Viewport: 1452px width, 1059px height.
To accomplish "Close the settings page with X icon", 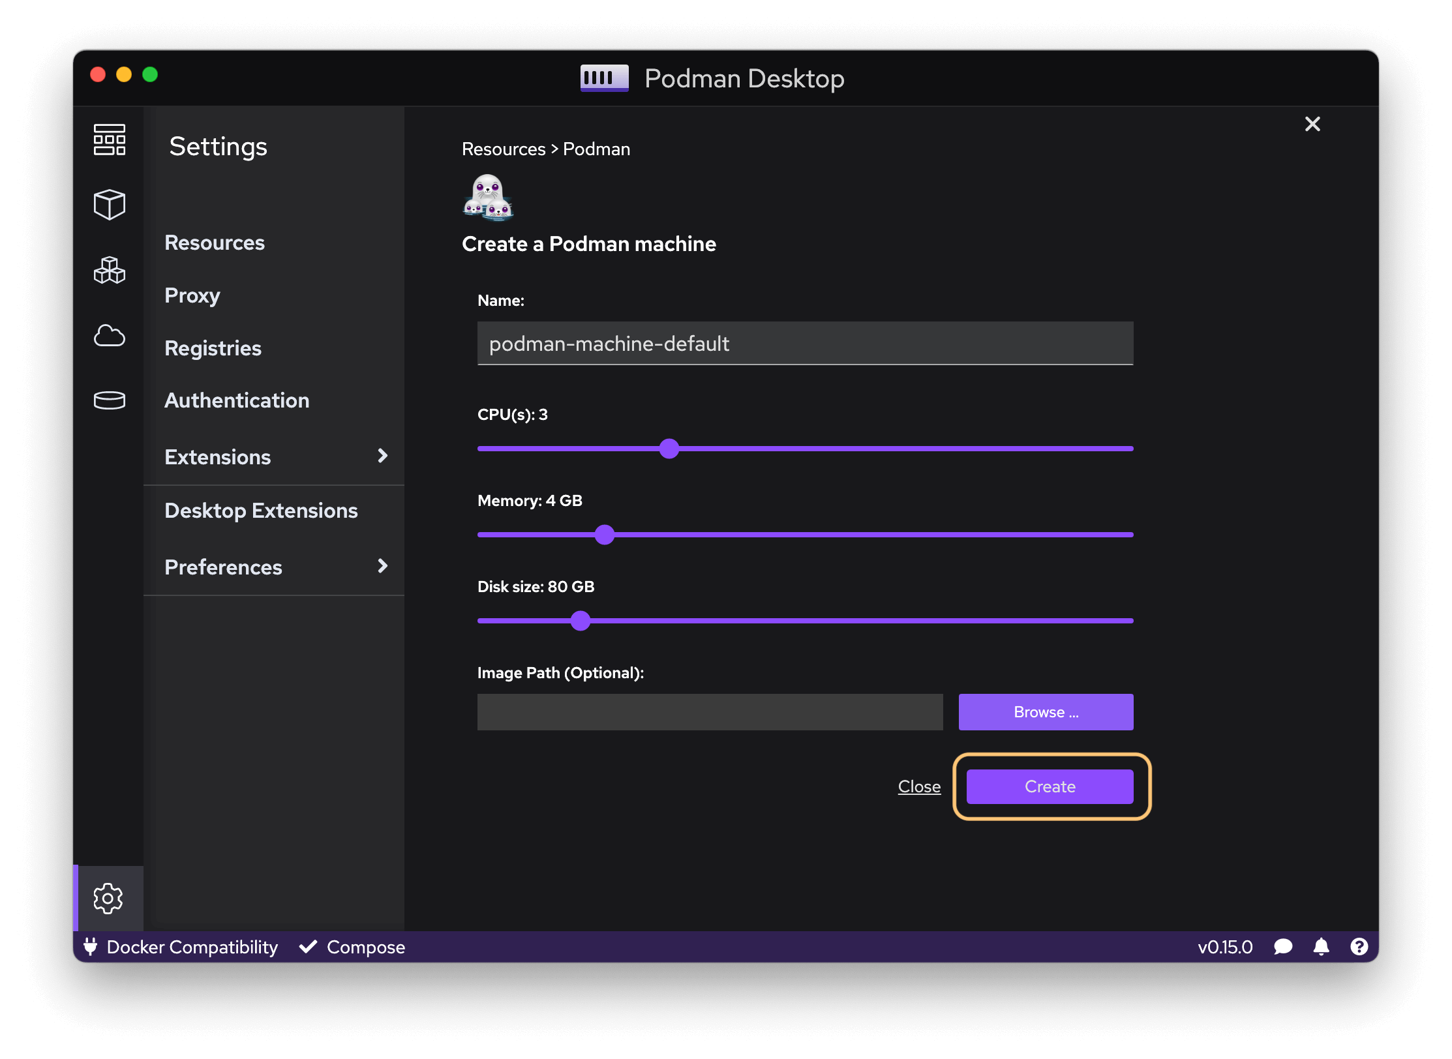I will [x=1312, y=124].
